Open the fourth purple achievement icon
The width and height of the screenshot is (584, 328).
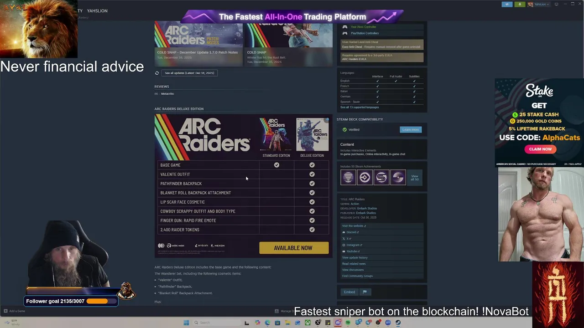(x=398, y=177)
